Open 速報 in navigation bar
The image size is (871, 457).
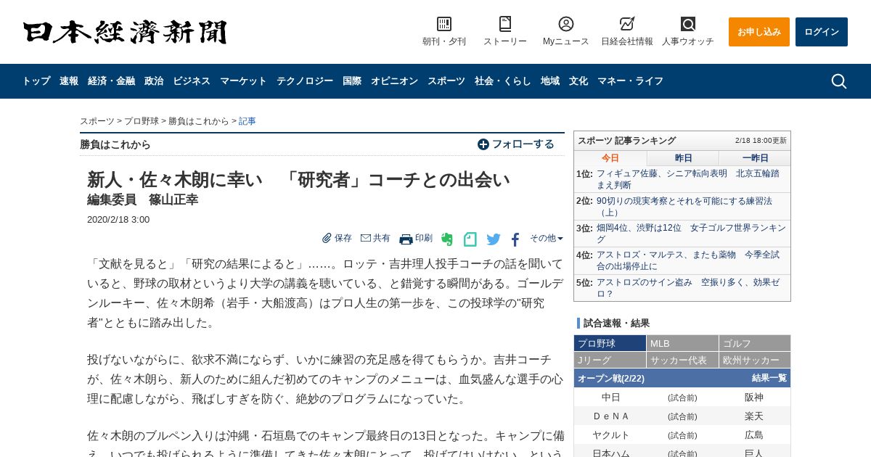click(69, 81)
